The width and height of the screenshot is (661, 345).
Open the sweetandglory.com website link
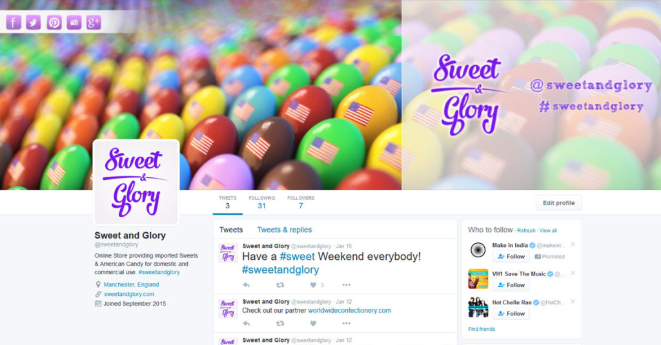tap(129, 294)
